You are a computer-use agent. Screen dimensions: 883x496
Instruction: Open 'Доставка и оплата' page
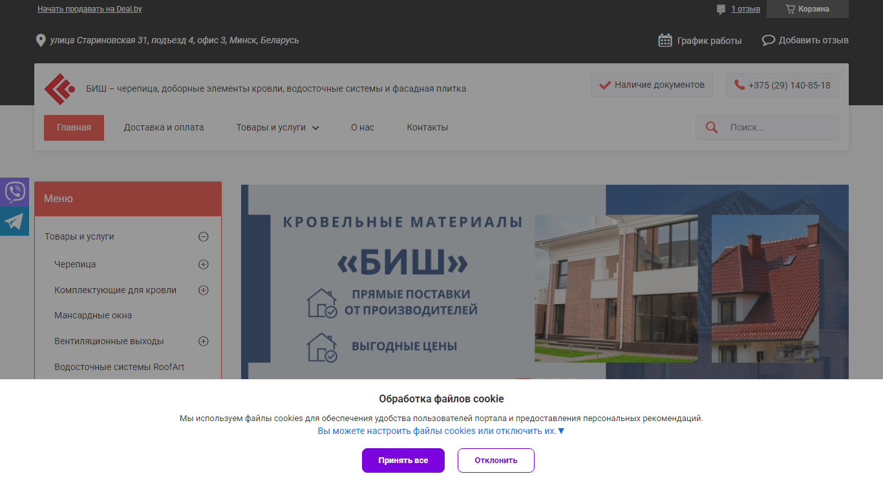click(x=164, y=127)
